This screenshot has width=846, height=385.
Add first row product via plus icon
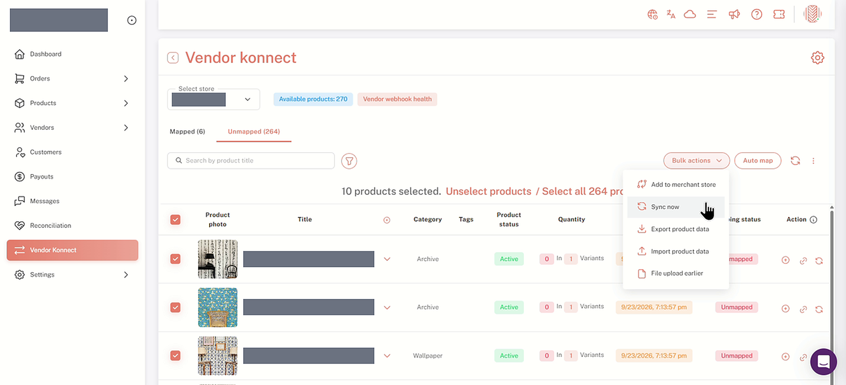coord(786,260)
